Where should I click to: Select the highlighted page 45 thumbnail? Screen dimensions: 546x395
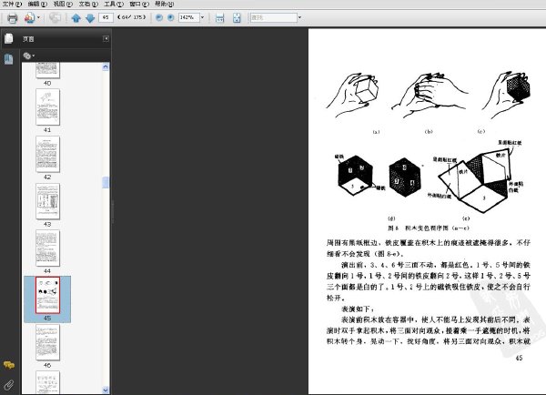pos(47,296)
